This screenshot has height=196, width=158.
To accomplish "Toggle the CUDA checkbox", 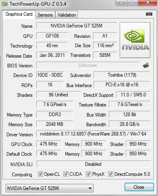I will 66,174.
